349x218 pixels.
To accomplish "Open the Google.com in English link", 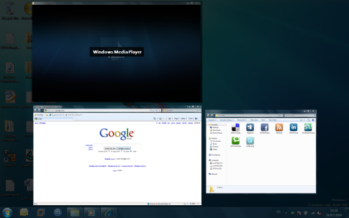I will coord(98,166).
